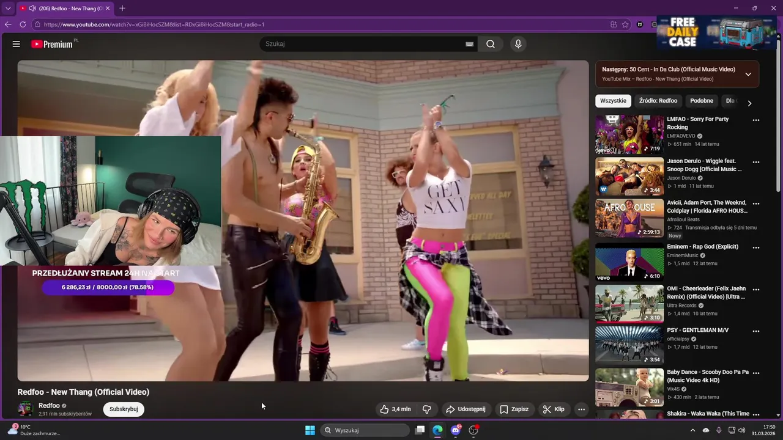
Task: Go back with browser back arrow
Action: click(8, 24)
